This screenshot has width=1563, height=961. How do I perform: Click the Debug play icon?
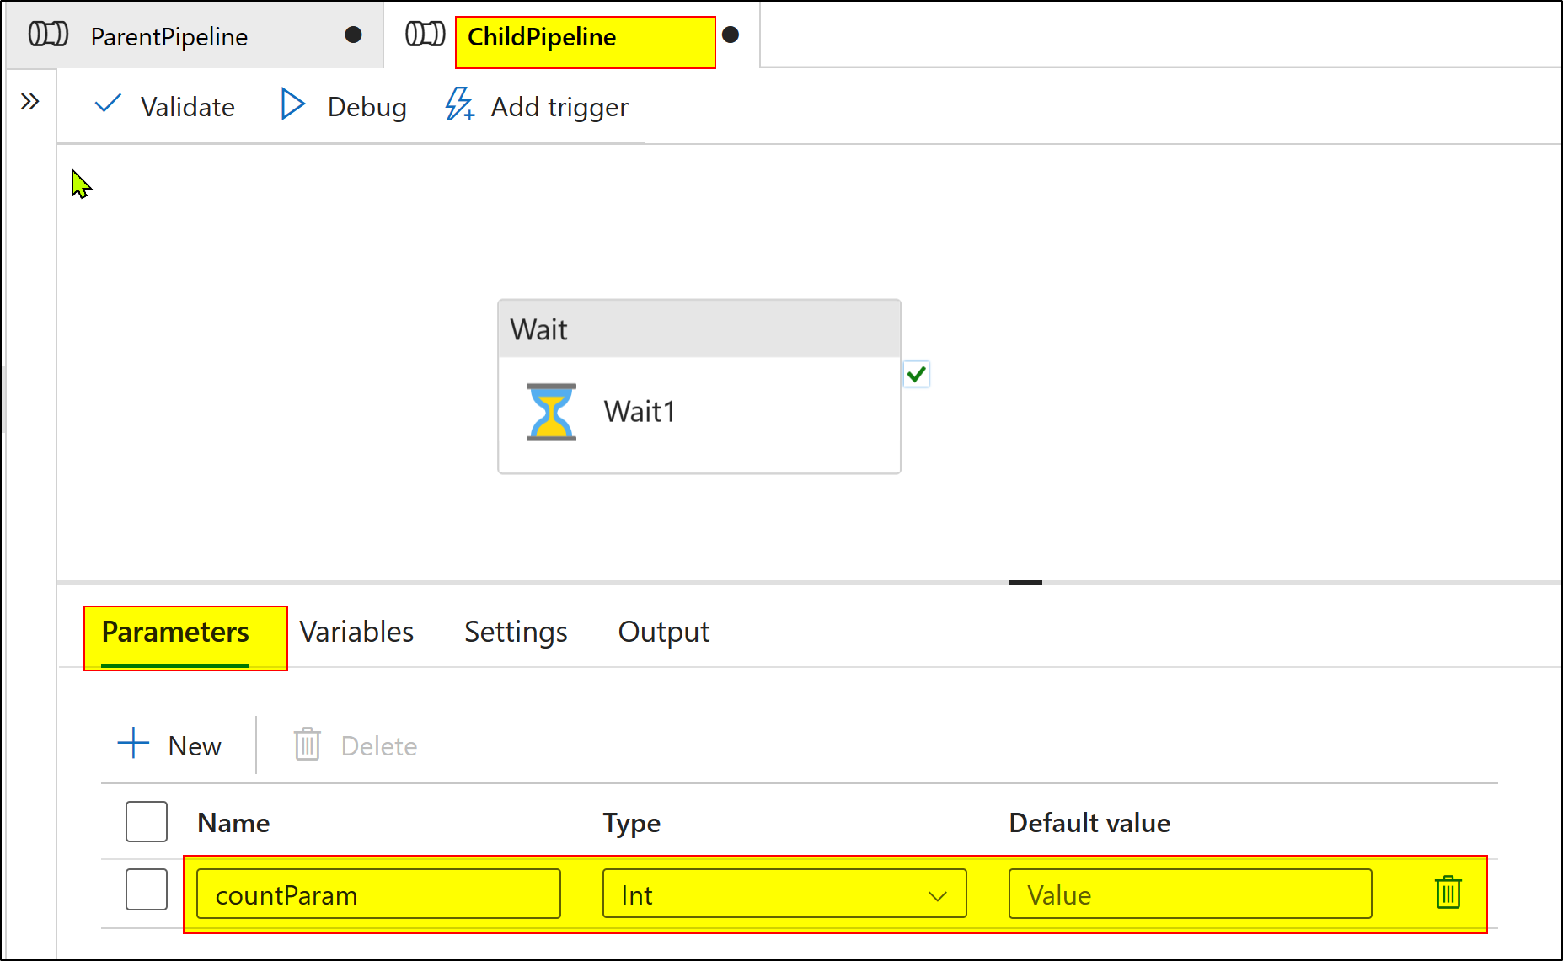[x=292, y=104]
